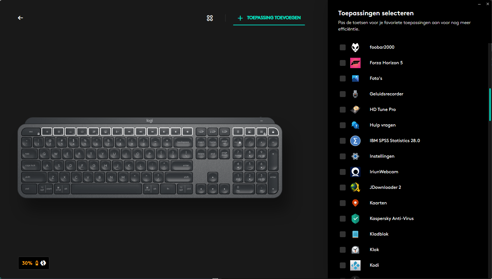Image resolution: width=492 pixels, height=279 pixels.
Task: Select the Easy-Switch 1 key
Action: point(201,132)
